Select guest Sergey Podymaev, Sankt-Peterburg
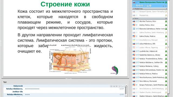 pos(150,85)
